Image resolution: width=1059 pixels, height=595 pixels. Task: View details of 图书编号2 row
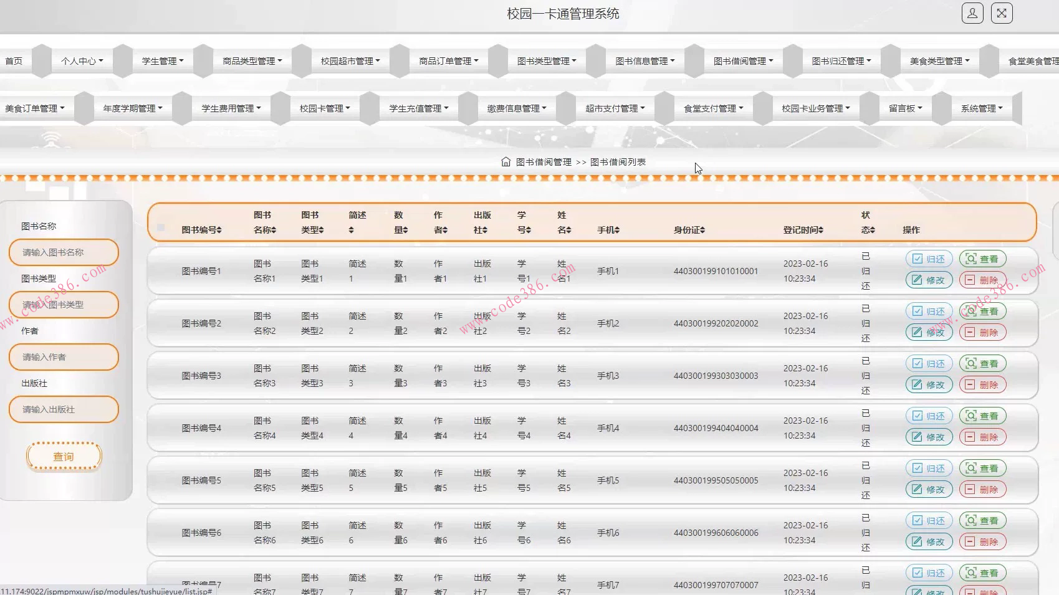point(982,312)
